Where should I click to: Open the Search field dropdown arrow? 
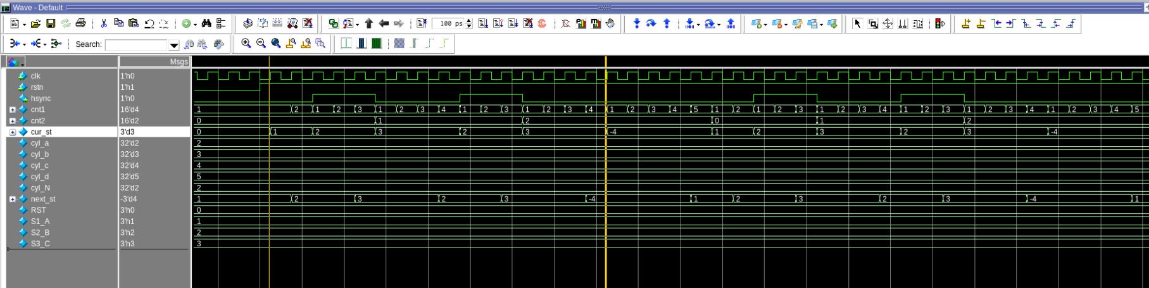(174, 45)
